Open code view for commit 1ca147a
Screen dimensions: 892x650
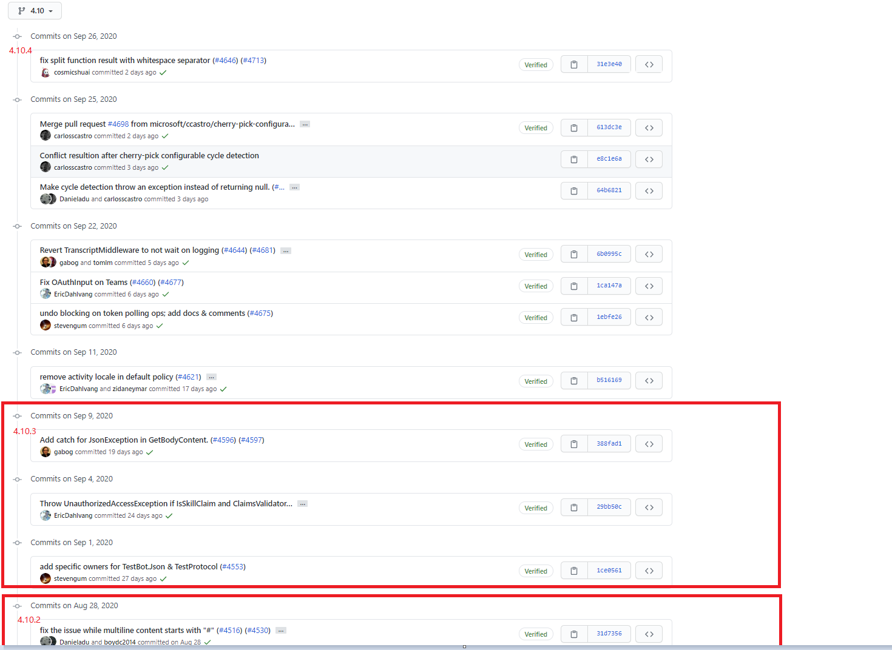tap(649, 286)
